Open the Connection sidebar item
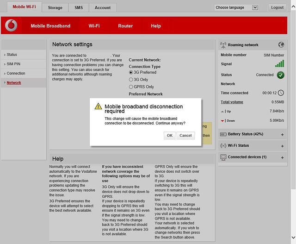Screen dimensions: 296x244 (x=24, y=73)
